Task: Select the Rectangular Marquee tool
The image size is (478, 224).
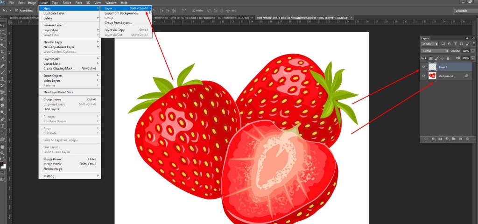Action: point(3,32)
